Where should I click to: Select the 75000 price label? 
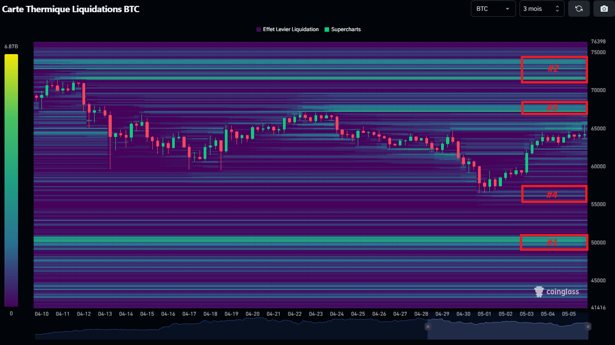coord(598,52)
